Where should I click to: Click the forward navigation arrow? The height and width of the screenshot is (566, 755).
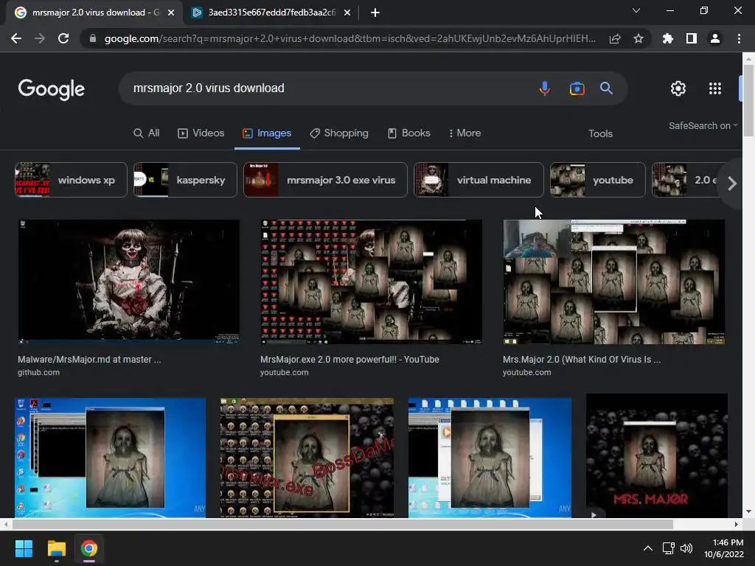(40, 38)
